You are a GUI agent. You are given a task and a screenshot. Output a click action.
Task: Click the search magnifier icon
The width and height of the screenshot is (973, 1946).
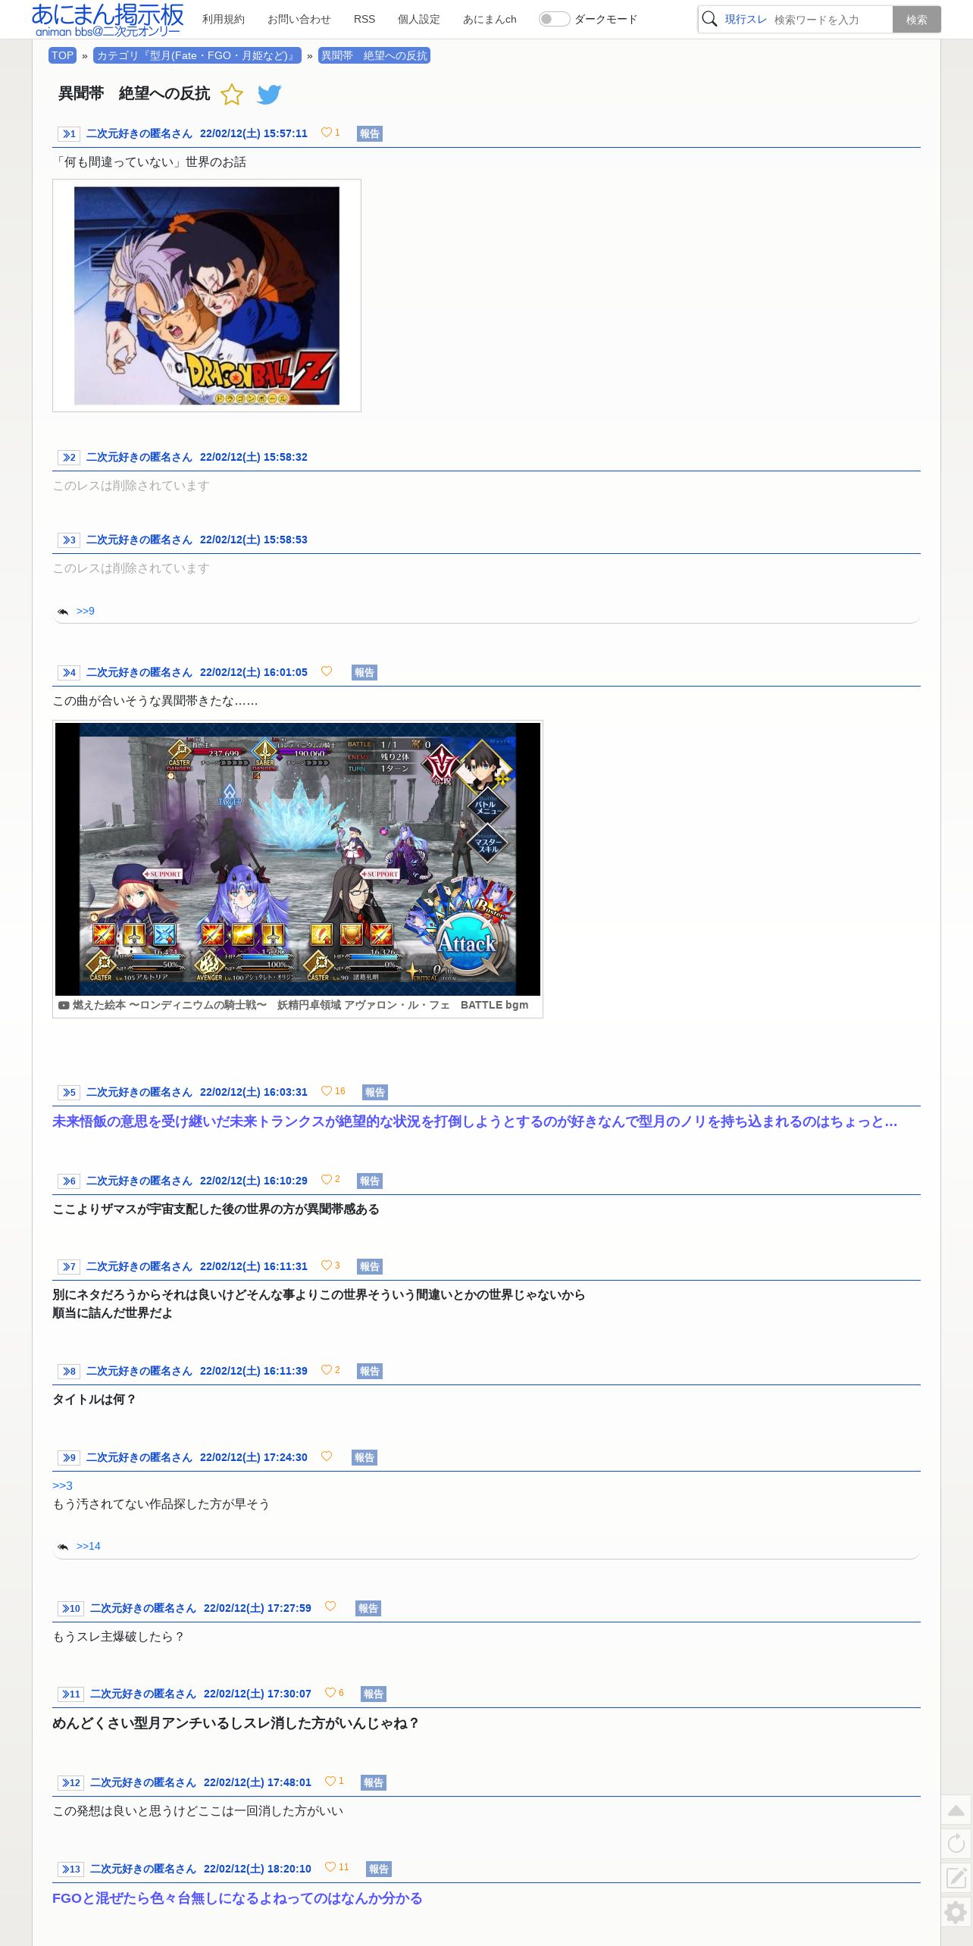[x=709, y=19]
